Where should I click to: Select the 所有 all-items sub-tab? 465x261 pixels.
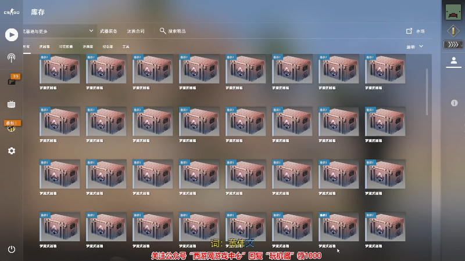click(26, 47)
